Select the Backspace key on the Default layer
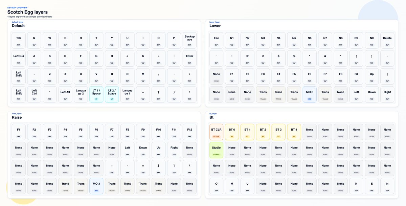 189,40
